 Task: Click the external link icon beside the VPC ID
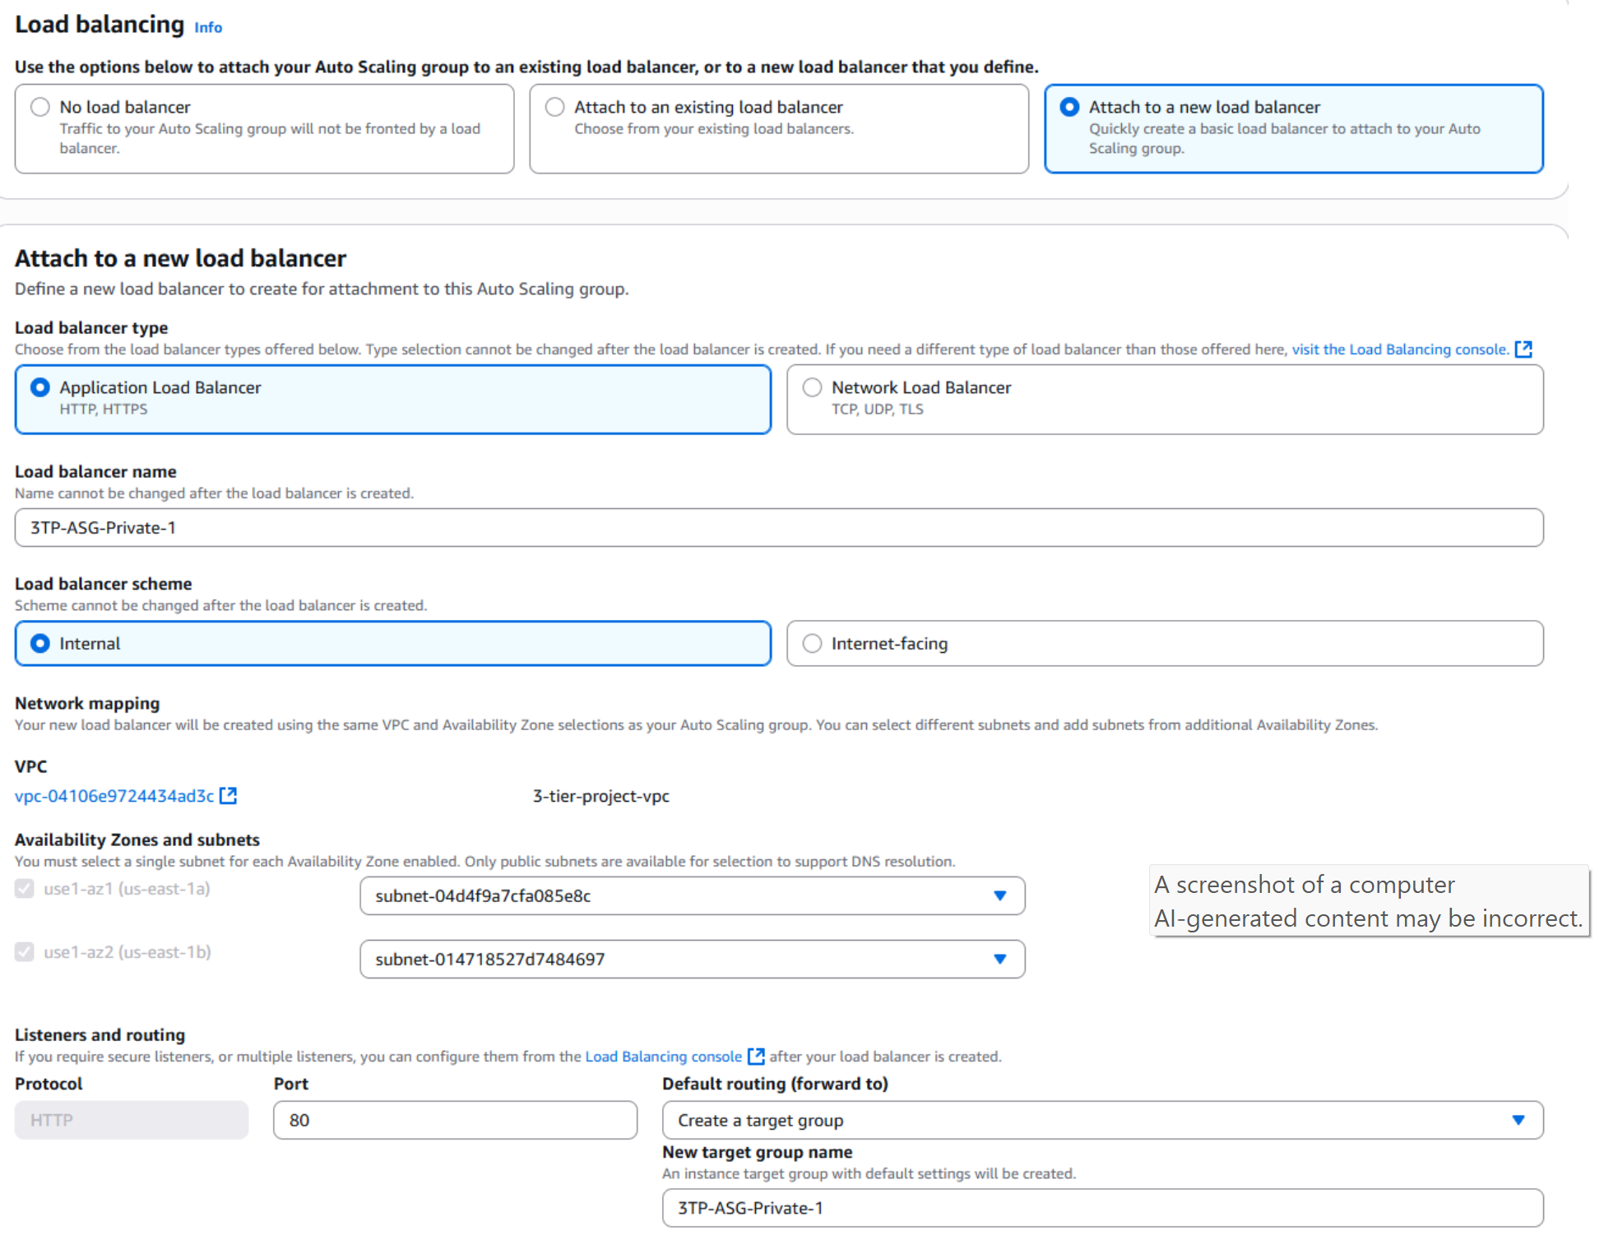point(229,795)
